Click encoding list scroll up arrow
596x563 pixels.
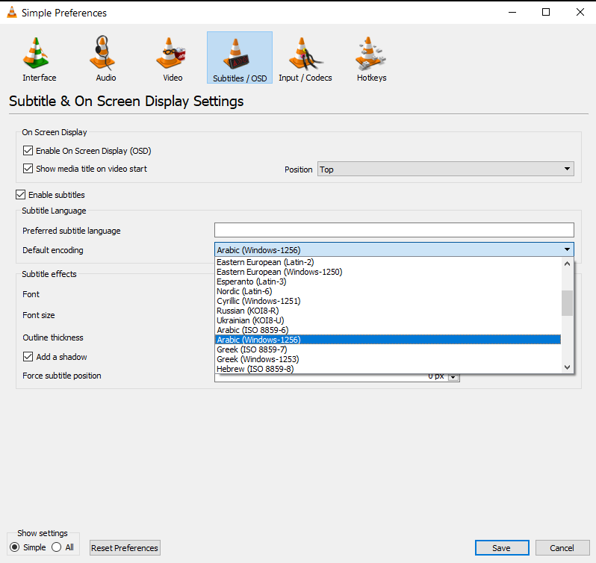click(x=567, y=264)
